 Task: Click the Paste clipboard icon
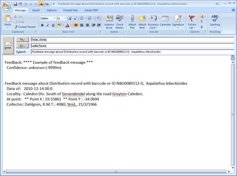tap(8, 18)
